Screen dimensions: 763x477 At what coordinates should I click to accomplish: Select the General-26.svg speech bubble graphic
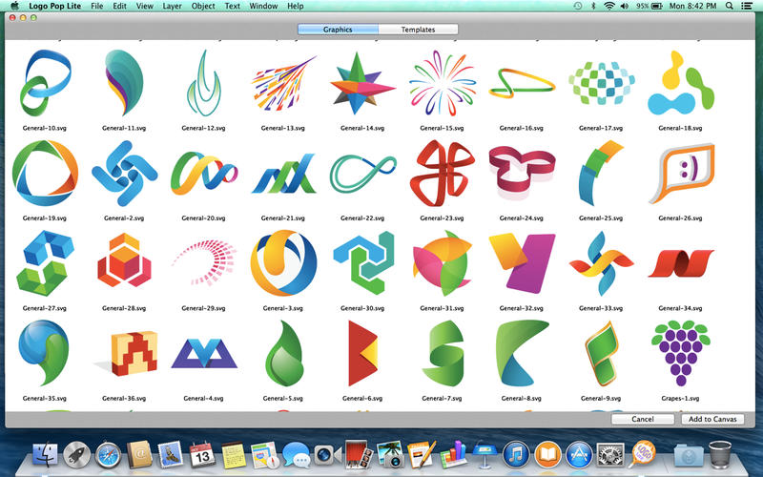click(680, 174)
